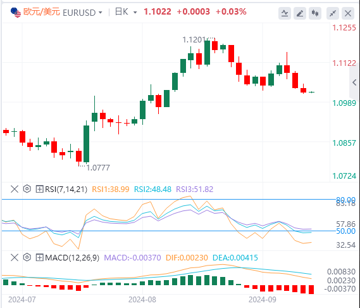Switch chart type with candlestick icon
360x308 pixels.
315,13
